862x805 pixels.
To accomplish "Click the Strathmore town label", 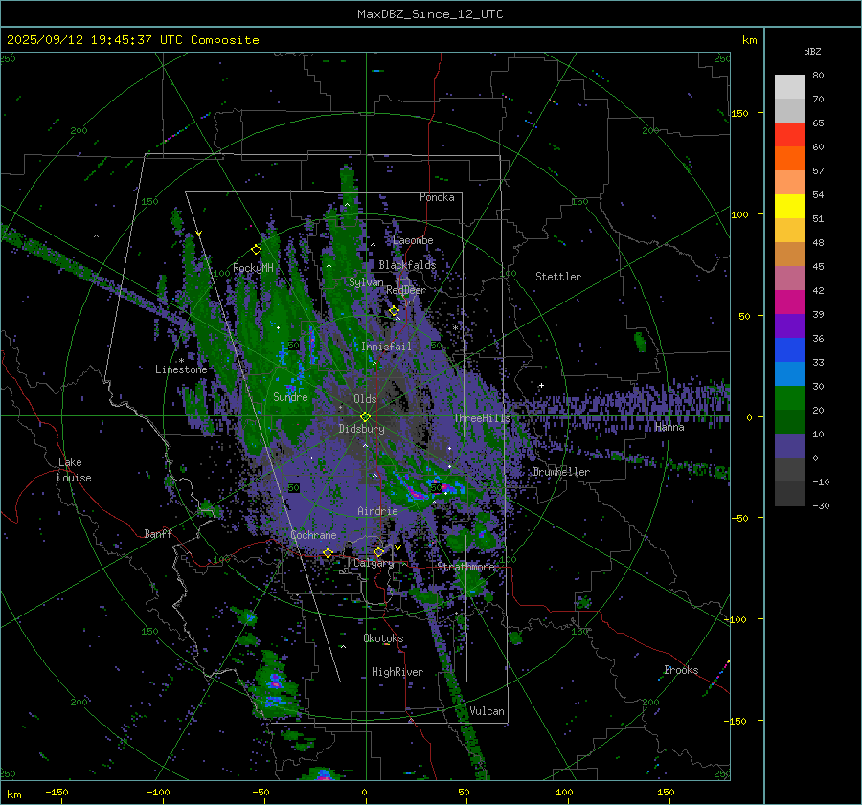I will (x=465, y=567).
